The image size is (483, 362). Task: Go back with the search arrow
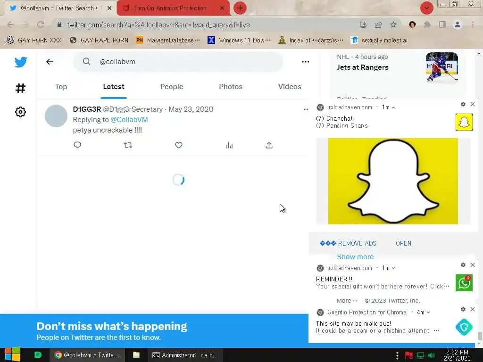pos(50,62)
